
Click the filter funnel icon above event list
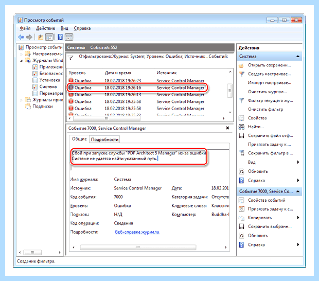[70, 58]
